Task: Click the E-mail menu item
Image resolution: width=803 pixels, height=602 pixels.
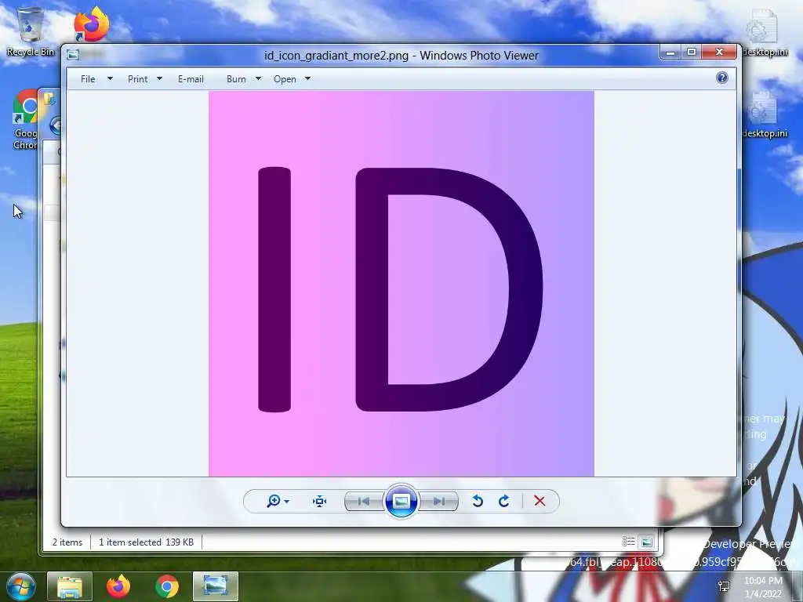Action: pyautogui.click(x=191, y=79)
